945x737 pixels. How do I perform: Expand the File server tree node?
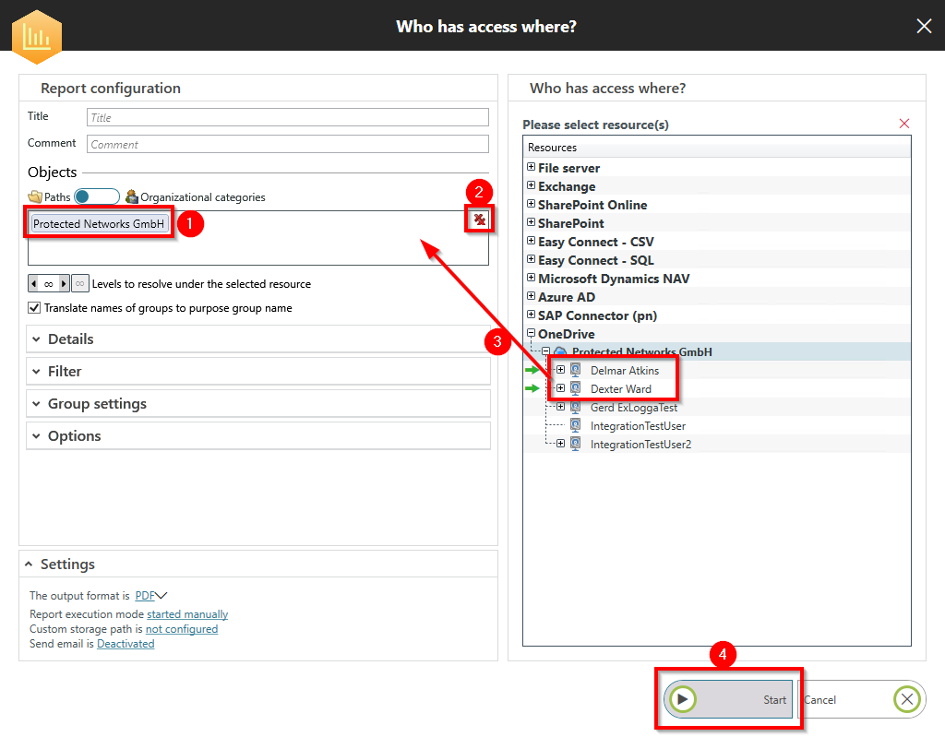[x=531, y=168]
